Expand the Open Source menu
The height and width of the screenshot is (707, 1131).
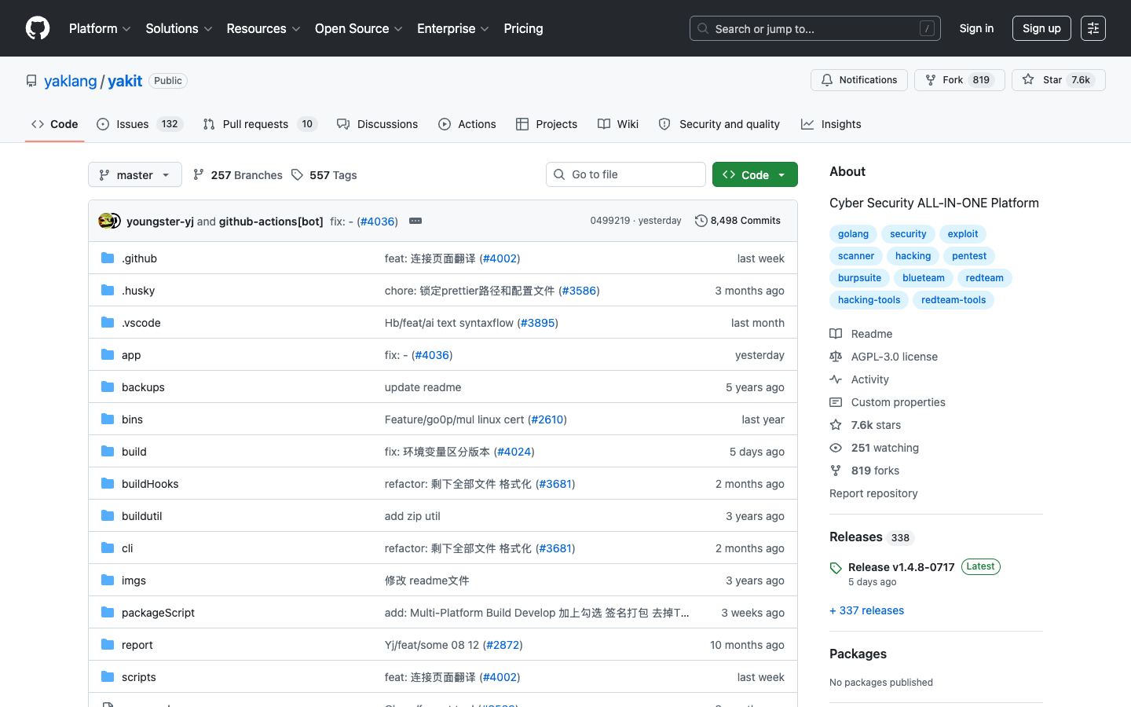[359, 28]
